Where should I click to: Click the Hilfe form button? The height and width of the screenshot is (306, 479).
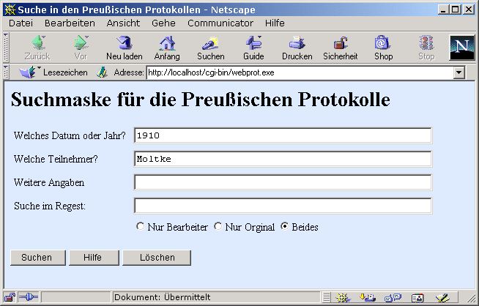pos(94,258)
